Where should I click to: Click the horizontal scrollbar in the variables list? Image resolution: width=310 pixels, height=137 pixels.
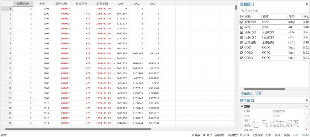tap(264, 89)
